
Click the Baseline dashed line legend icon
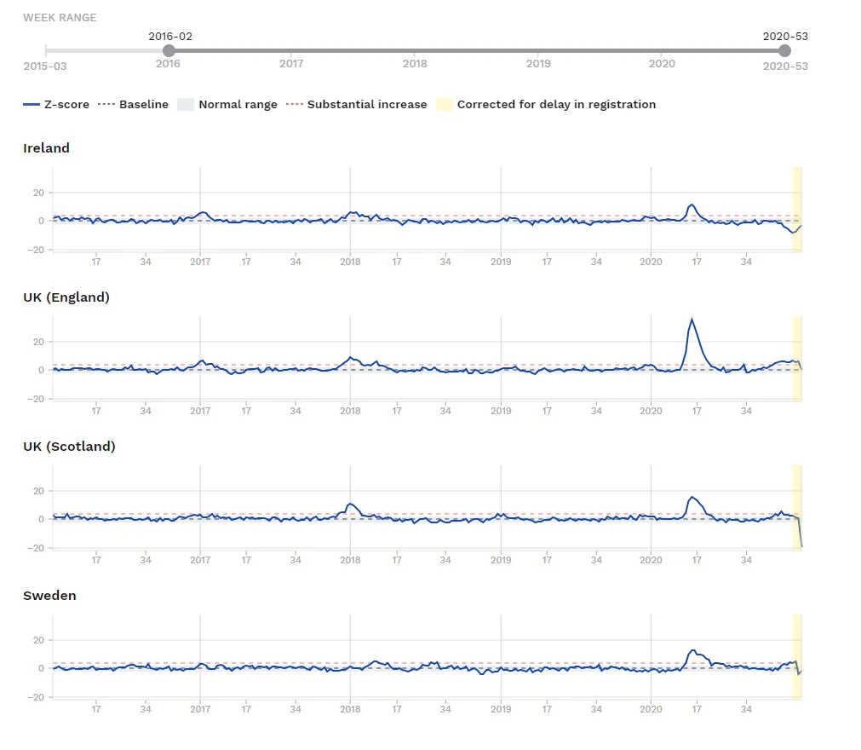106,105
